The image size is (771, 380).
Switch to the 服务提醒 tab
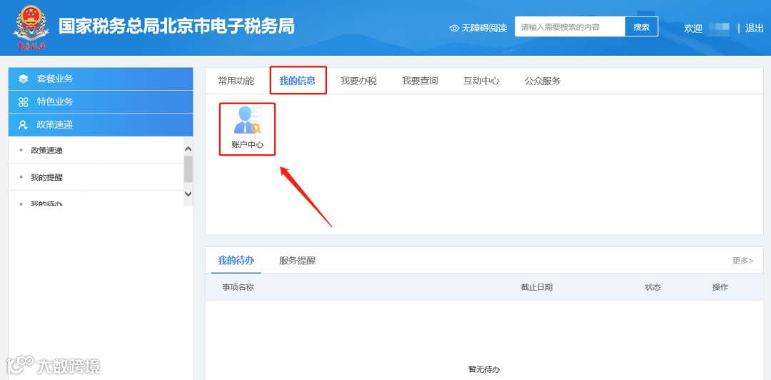(298, 261)
